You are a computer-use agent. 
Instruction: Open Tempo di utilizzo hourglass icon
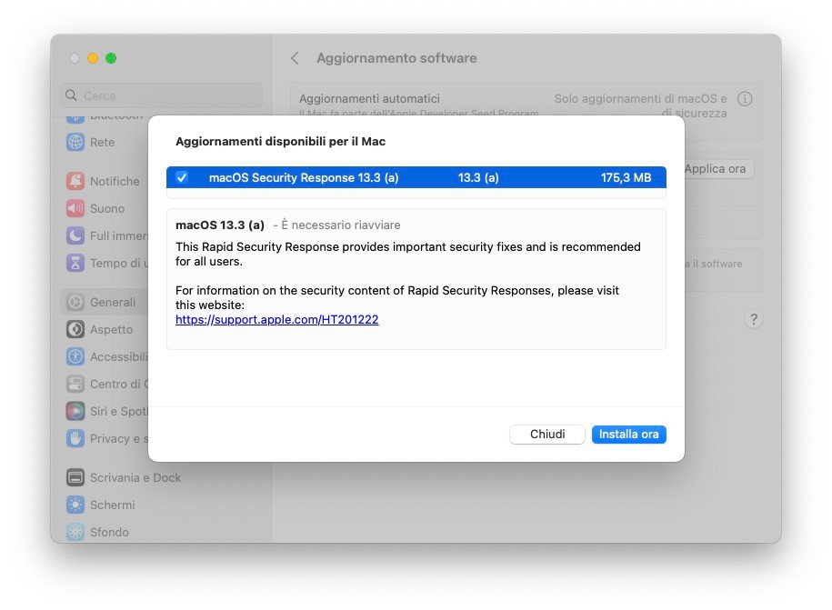click(75, 263)
